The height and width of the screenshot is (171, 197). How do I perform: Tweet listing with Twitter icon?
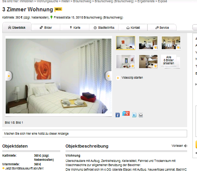(x=134, y=115)
